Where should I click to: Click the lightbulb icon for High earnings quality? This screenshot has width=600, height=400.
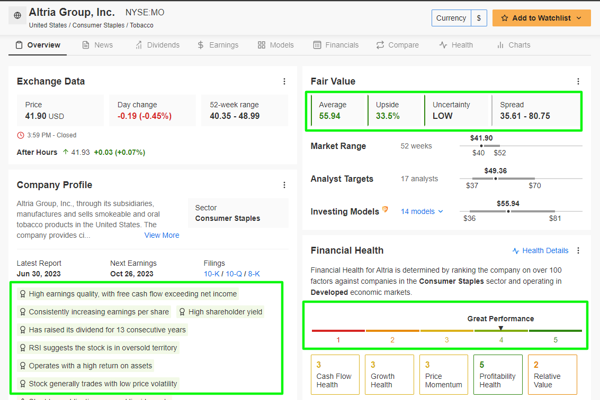(x=23, y=294)
